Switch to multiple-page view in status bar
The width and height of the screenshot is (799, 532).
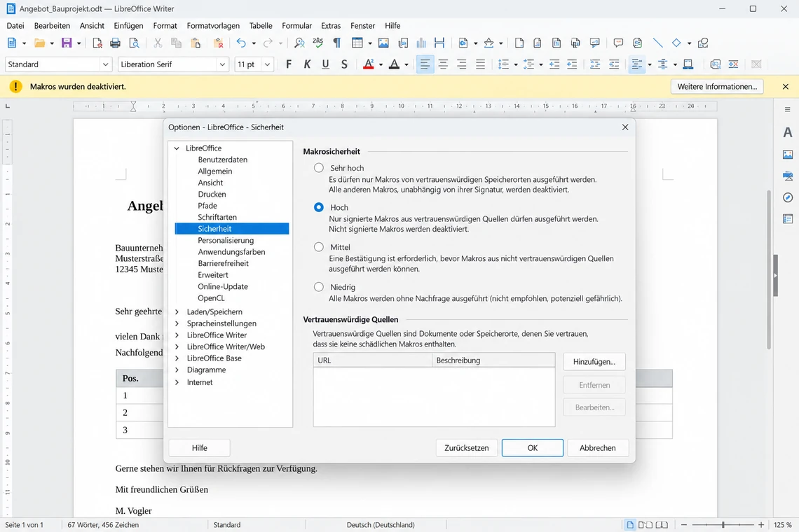tap(646, 525)
